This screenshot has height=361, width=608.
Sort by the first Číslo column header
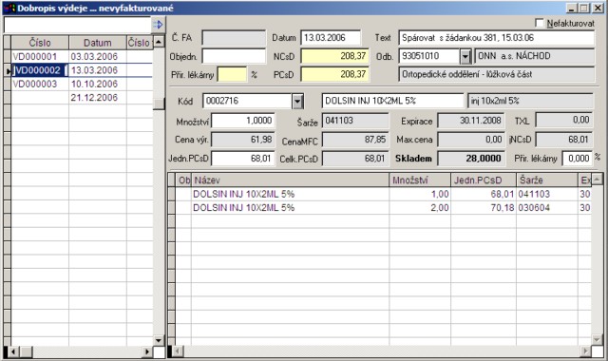[x=40, y=43]
